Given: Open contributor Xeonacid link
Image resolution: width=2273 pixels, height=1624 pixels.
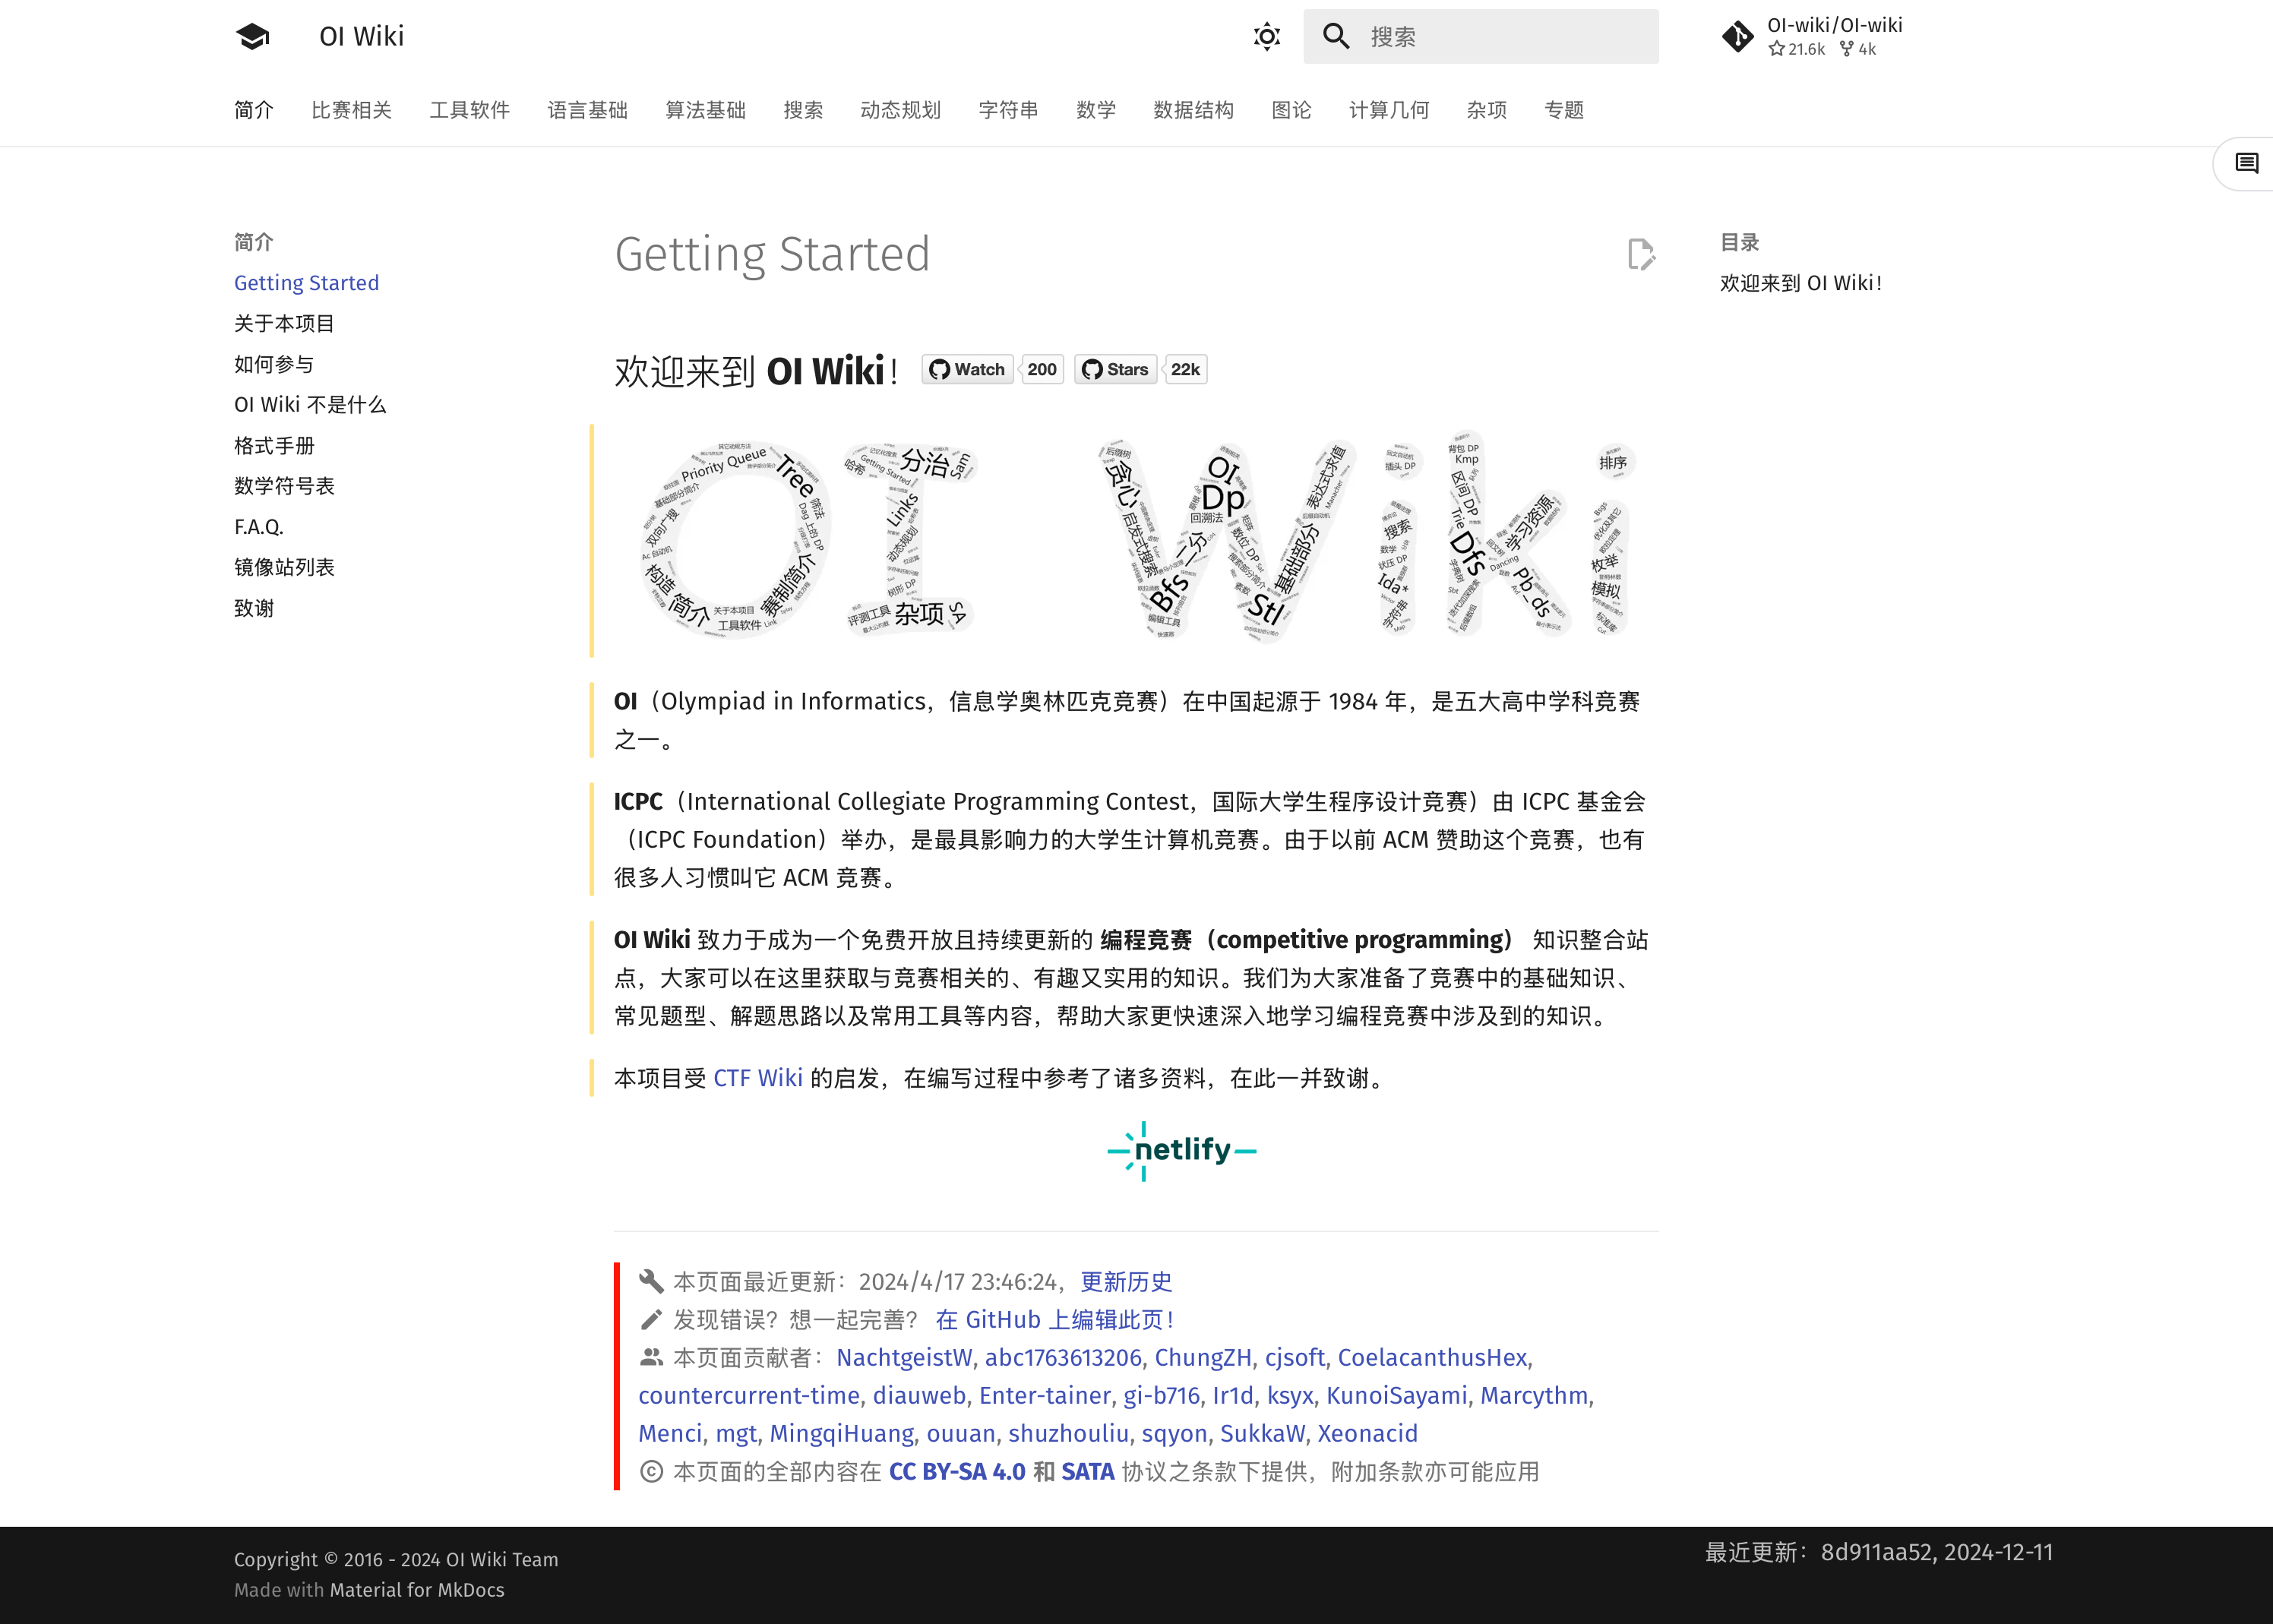Looking at the screenshot, I should pyautogui.click(x=1367, y=1434).
